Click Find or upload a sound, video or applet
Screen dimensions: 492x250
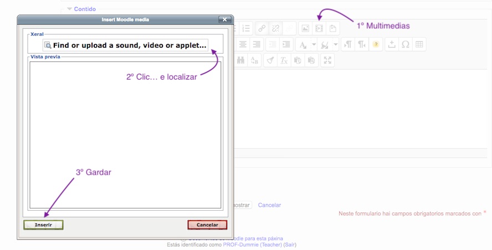(125, 45)
